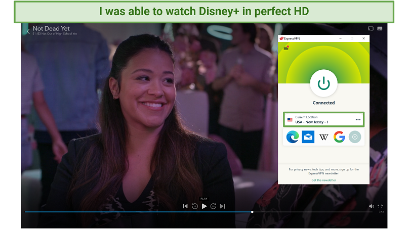Open location options via the three dots
Viewport: 408px width, 229px height.
click(358, 120)
